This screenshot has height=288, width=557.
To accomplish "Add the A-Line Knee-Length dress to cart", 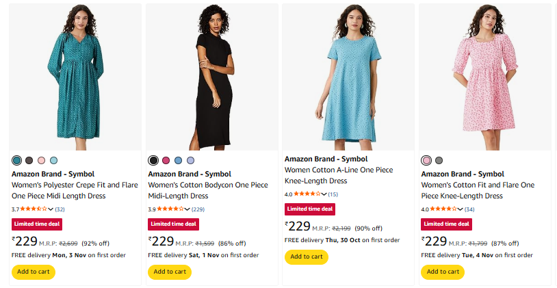I will (306, 257).
